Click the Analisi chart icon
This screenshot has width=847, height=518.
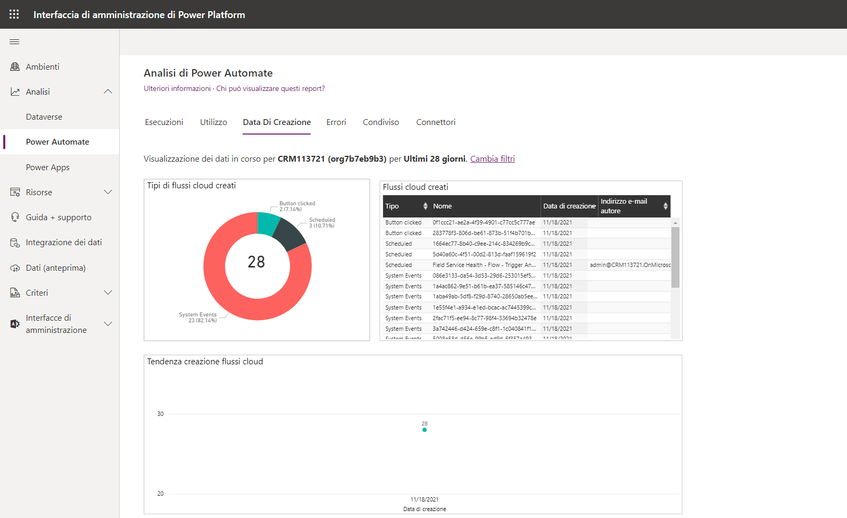point(15,91)
